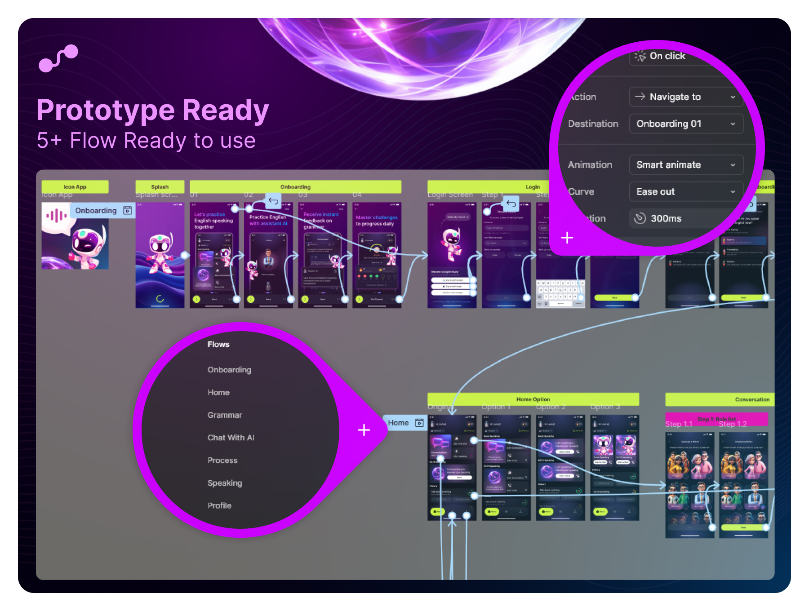The width and height of the screenshot is (809, 611).
Task: Click the play icon on Onboarding flow tag
Action: tap(128, 211)
